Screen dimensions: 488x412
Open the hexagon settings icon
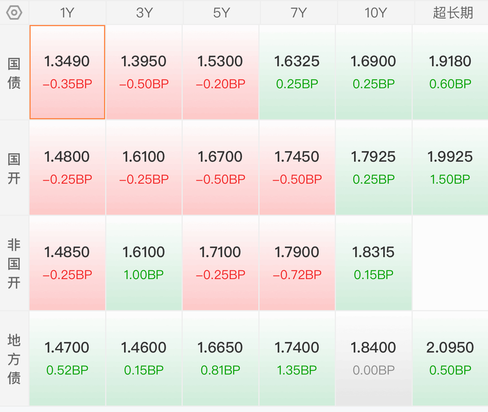pyautogui.click(x=14, y=13)
